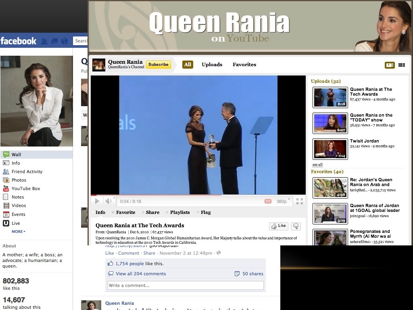Open Queen Rania post author link
This screenshot has width=413, height=310.
pos(119,303)
